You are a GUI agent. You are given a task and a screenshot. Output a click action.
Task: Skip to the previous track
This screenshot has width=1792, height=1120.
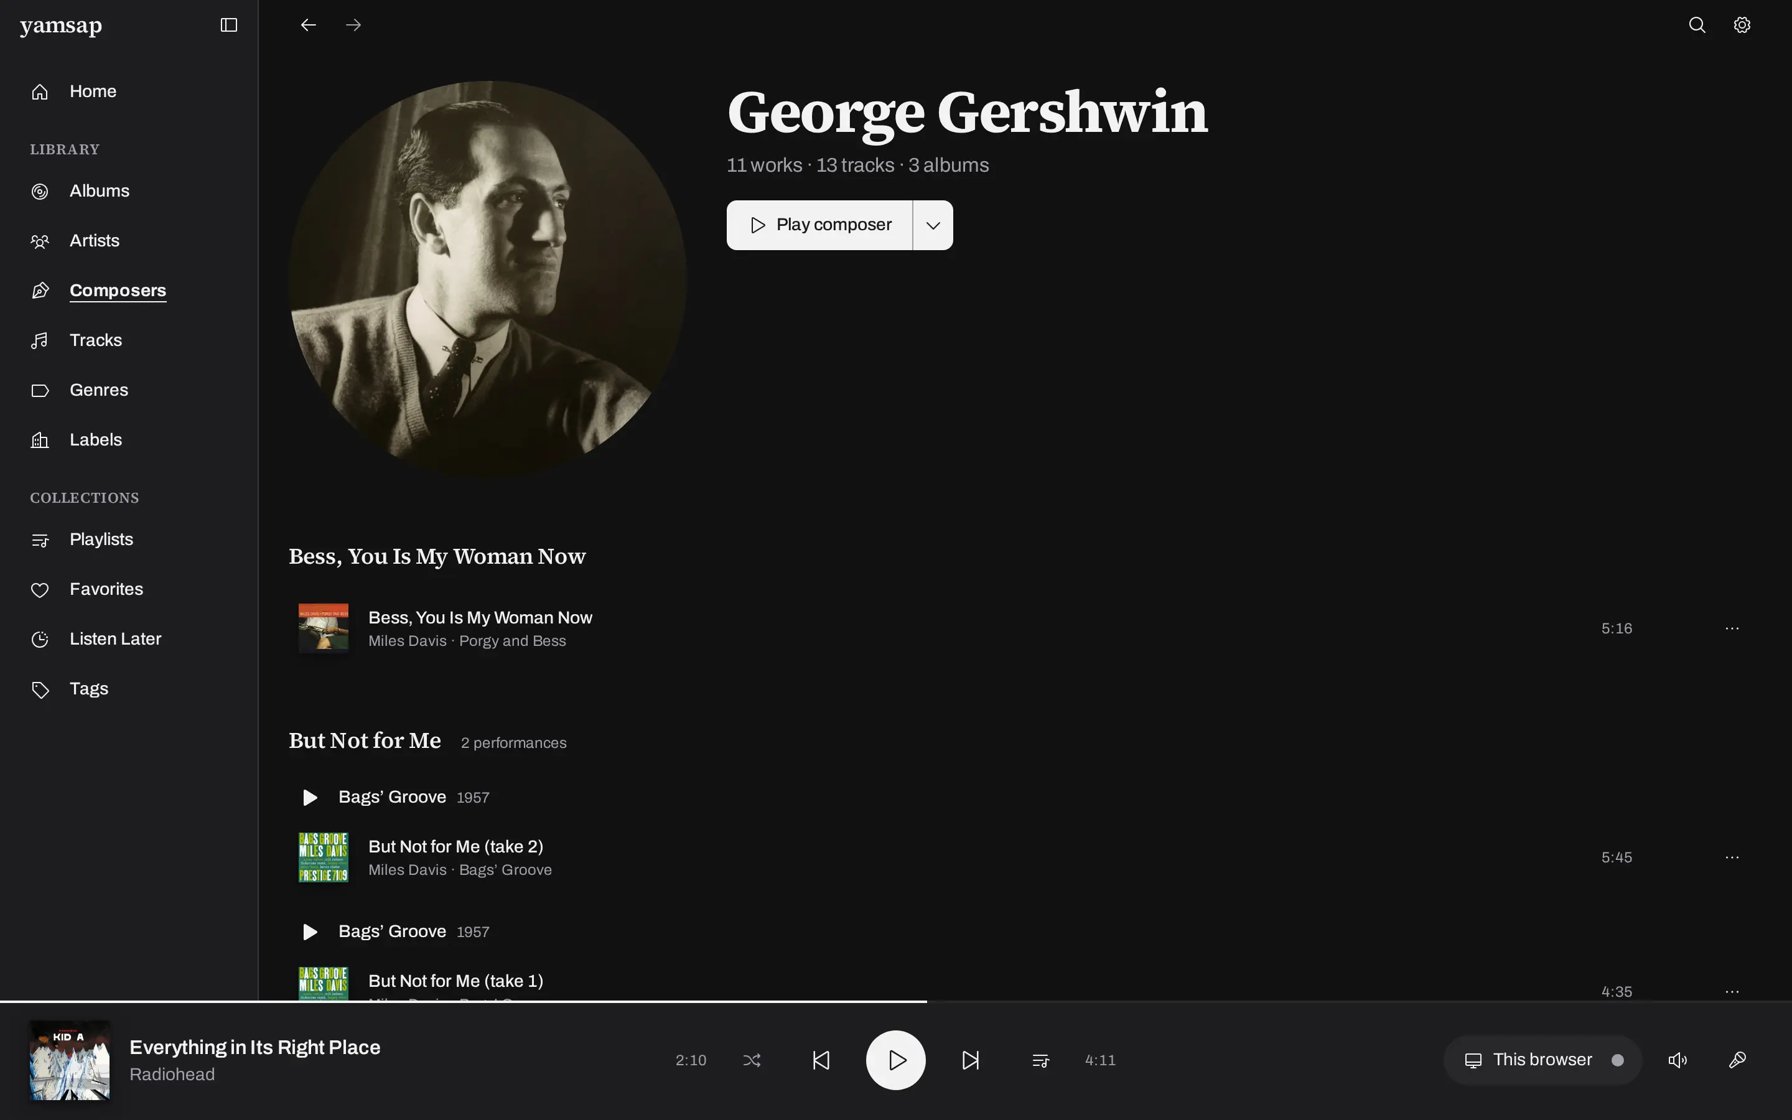(821, 1060)
